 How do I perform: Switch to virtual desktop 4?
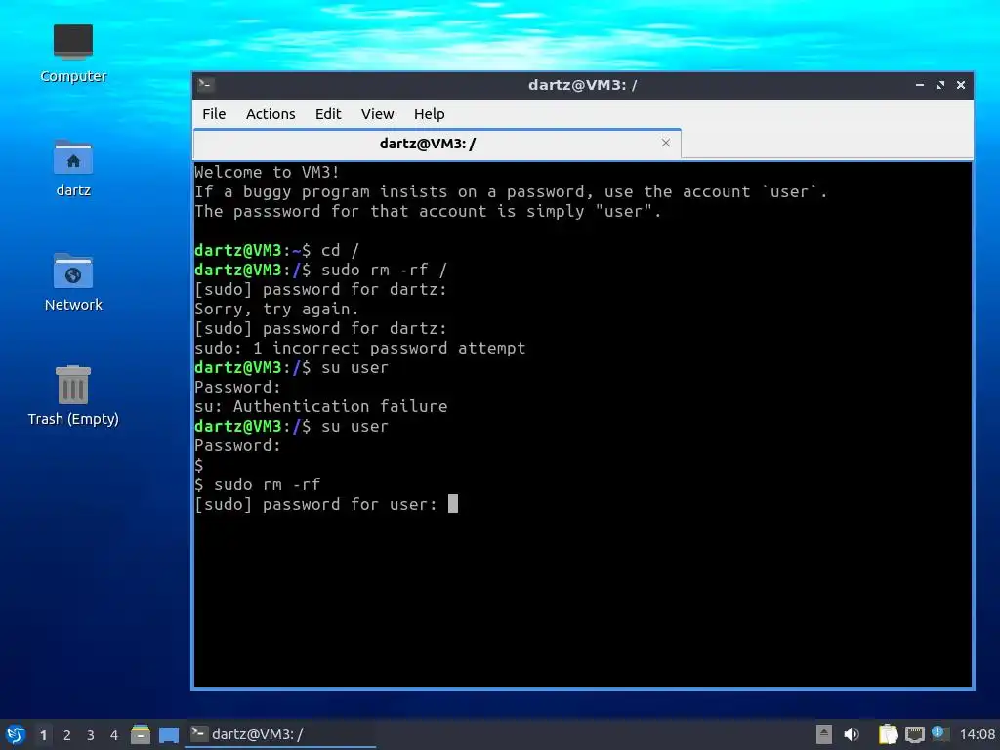(x=114, y=735)
